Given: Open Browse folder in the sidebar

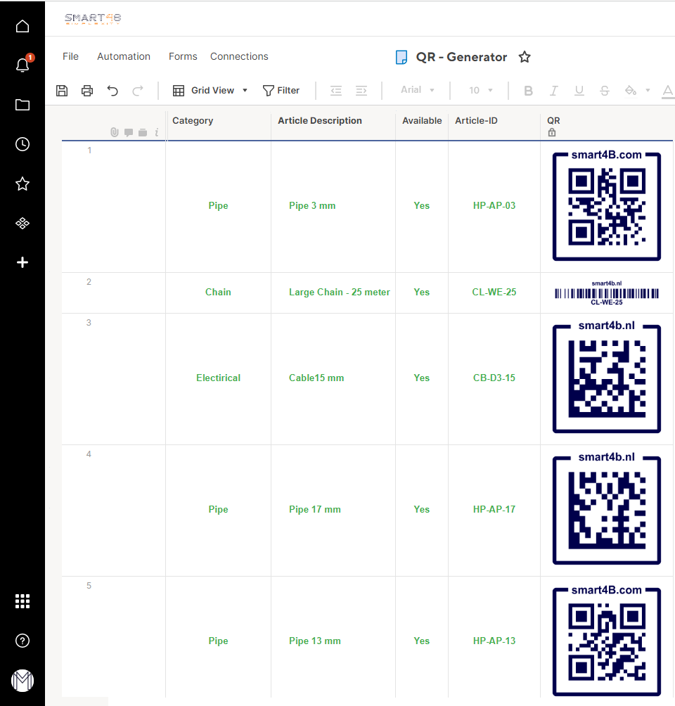Looking at the screenshot, I should click(x=22, y=105).
